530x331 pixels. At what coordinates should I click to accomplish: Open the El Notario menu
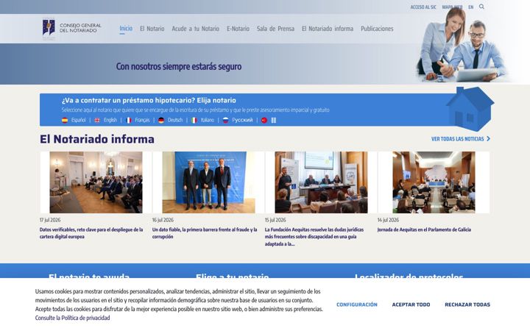[152, 29]
